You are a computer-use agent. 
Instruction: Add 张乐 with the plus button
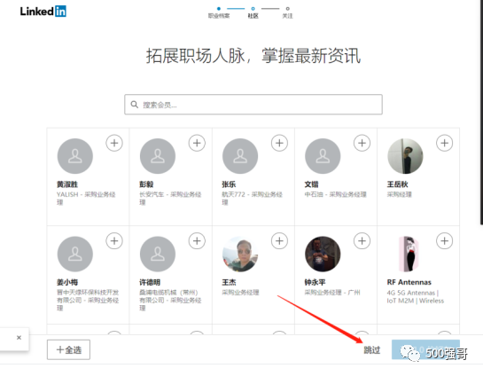[279, 143]
